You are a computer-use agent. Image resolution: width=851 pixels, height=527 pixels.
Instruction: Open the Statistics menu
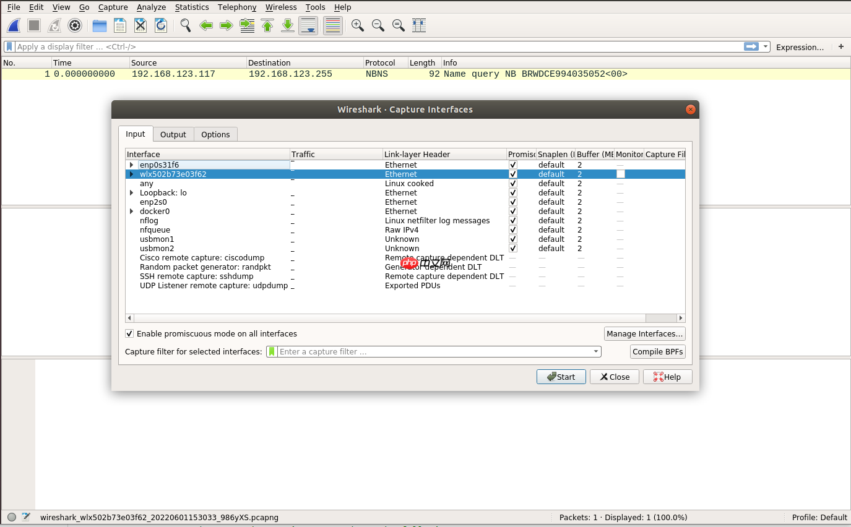pyautogui.click(x=192, y=7)
